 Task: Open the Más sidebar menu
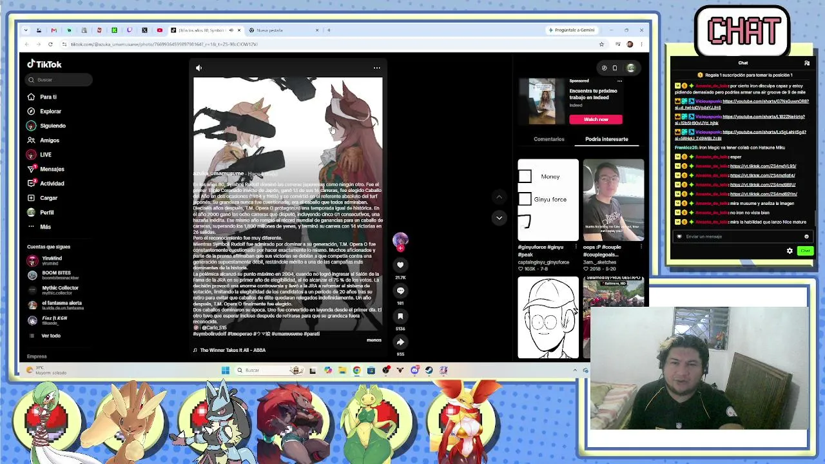pyautogui.click(x=39, y=227)
